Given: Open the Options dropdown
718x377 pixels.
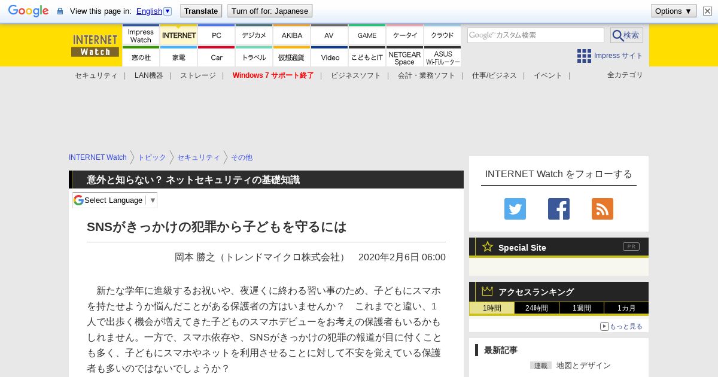Looking at the screenshot, I should [x=674, y=11].
